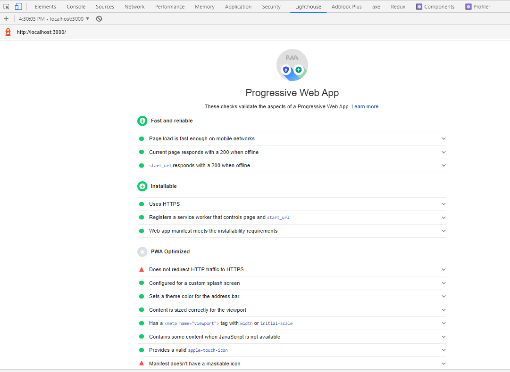Screen dimensions: 510x372
Task: Switch to the Console tab
Action: click(76, 7)
